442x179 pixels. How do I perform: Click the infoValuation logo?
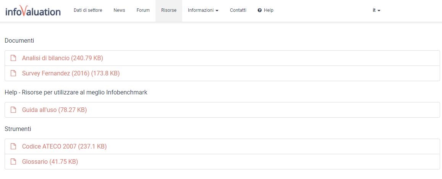33,11
